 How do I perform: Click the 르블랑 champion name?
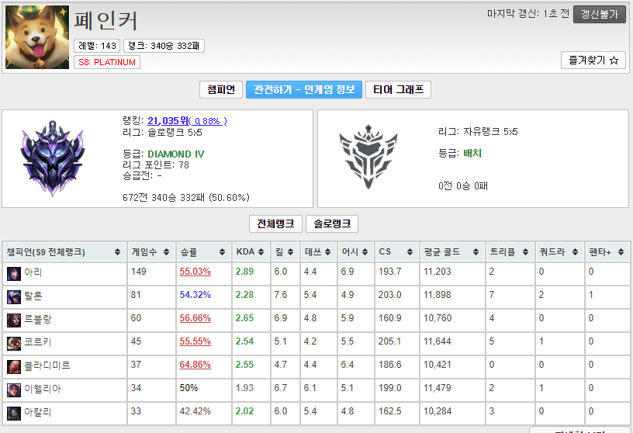(x=37, y=319)
